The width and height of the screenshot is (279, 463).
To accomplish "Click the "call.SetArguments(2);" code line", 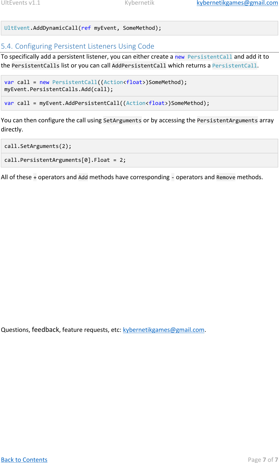I will 38,146.
